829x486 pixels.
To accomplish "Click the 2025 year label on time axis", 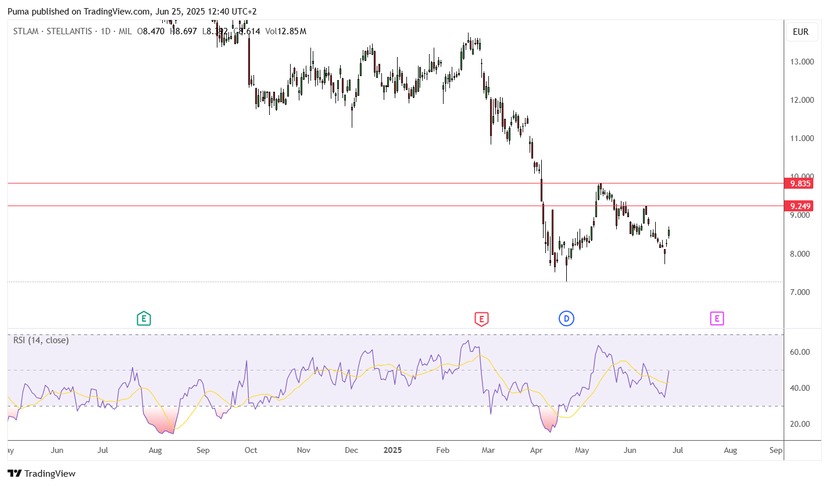I will tap(393, 450).
